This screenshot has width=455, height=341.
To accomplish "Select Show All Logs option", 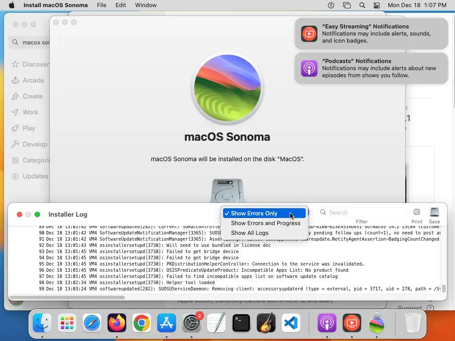I will click(x=264, y=233).
